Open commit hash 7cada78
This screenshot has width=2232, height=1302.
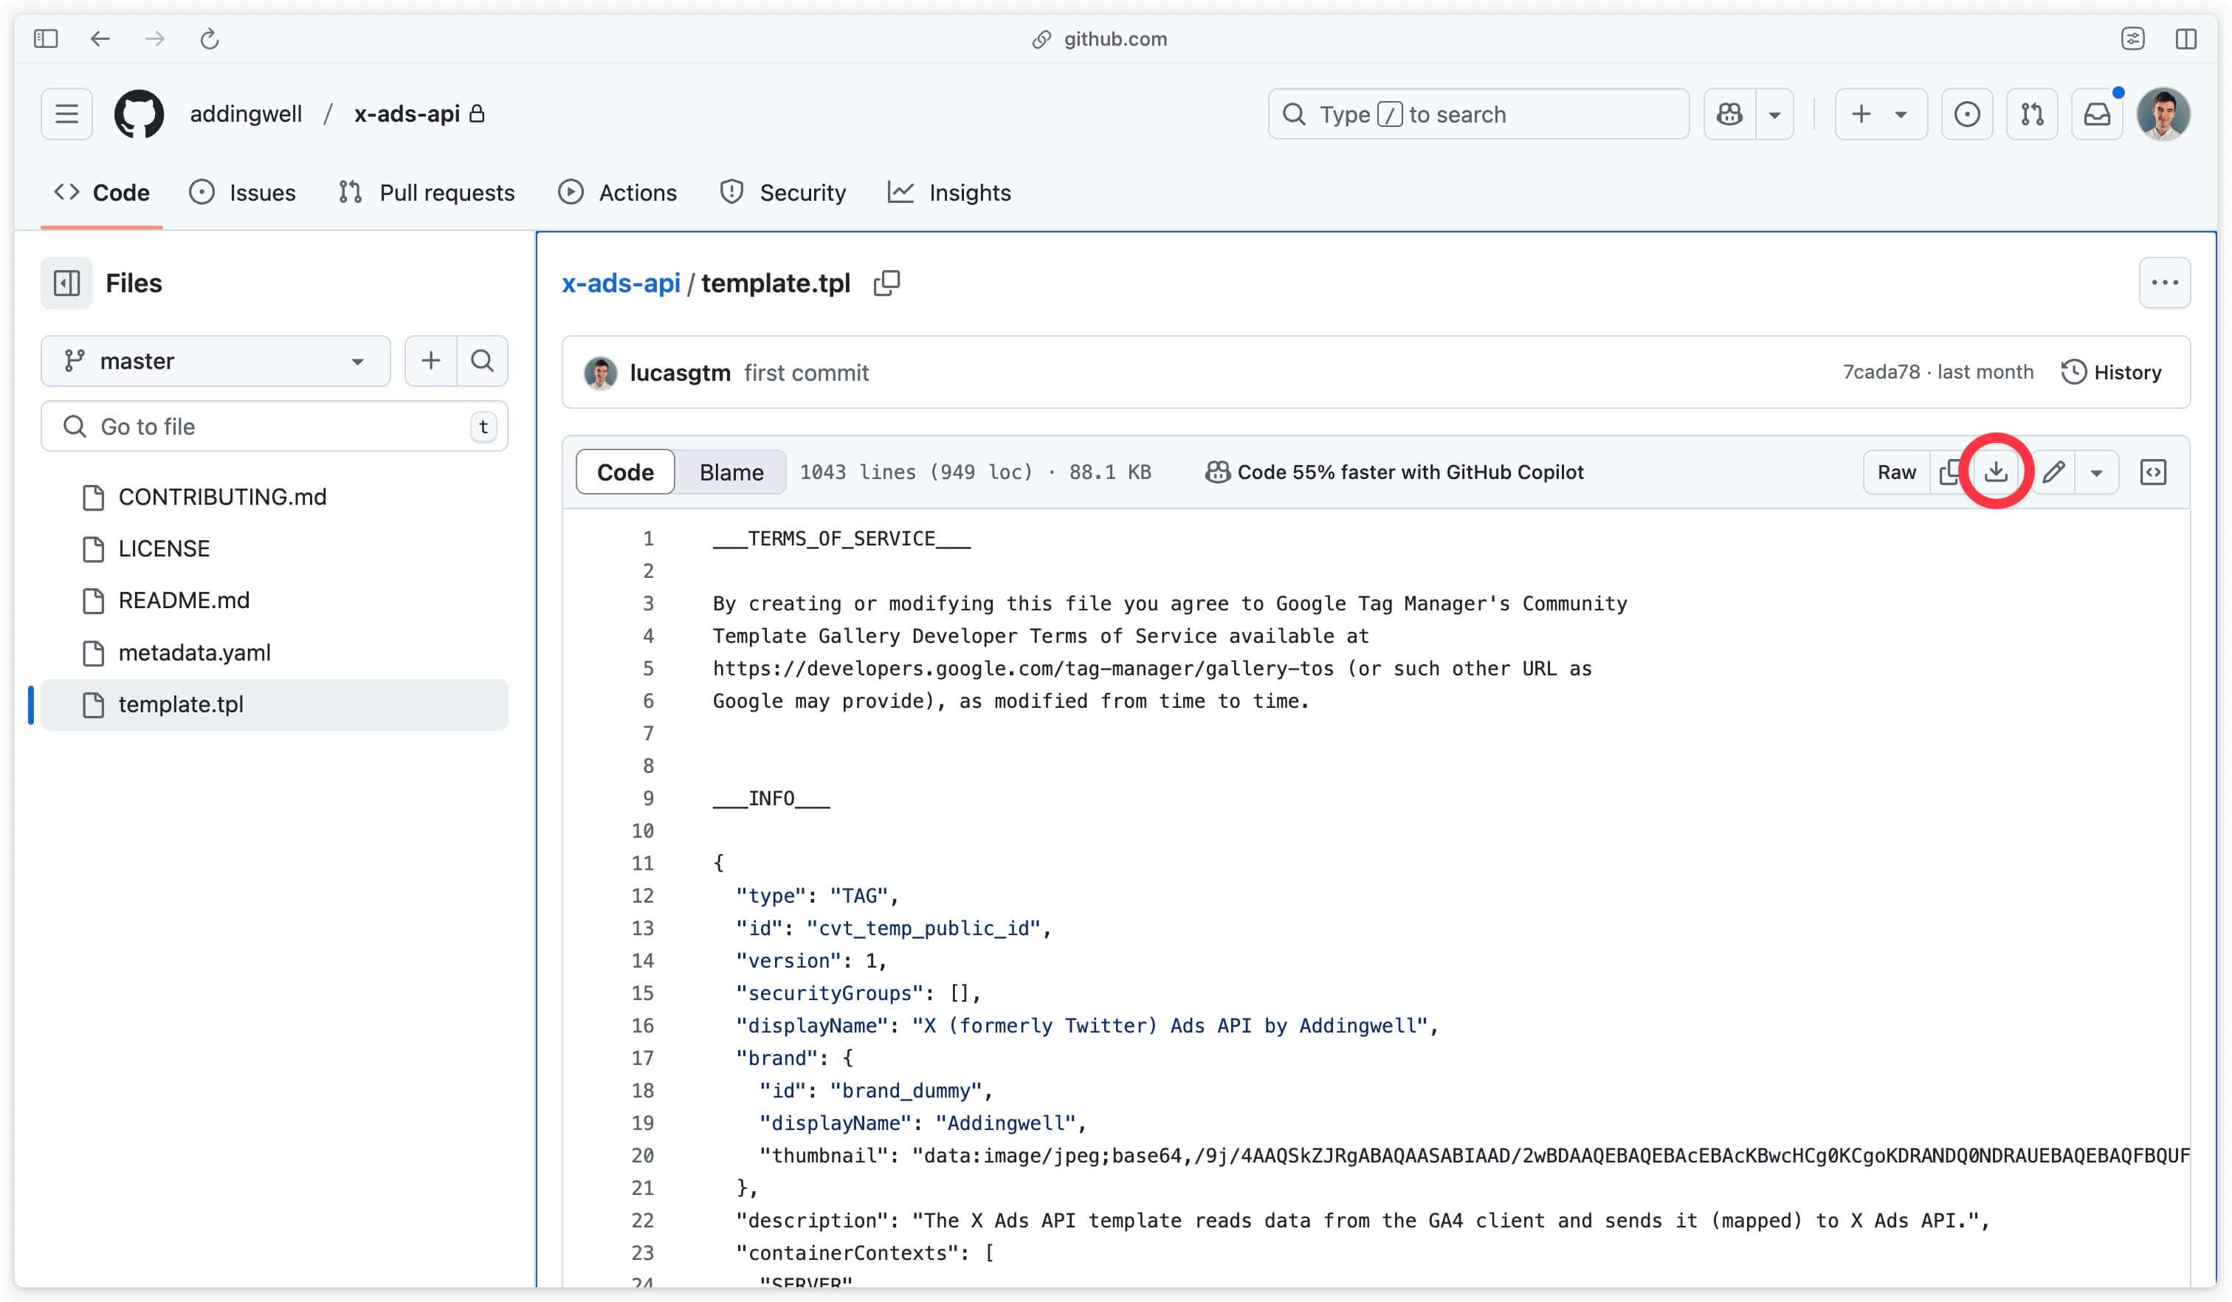click(1881, 373)
